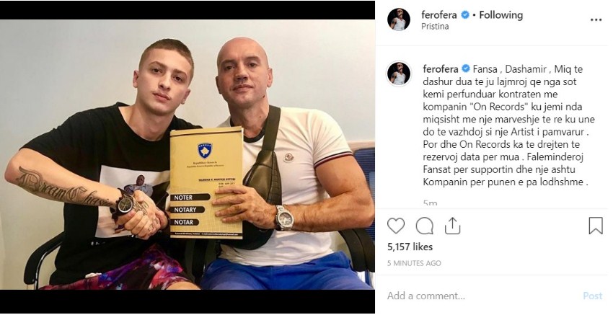Open the Pristina location link
613x315 pixels.
click(x=435, y=27)
